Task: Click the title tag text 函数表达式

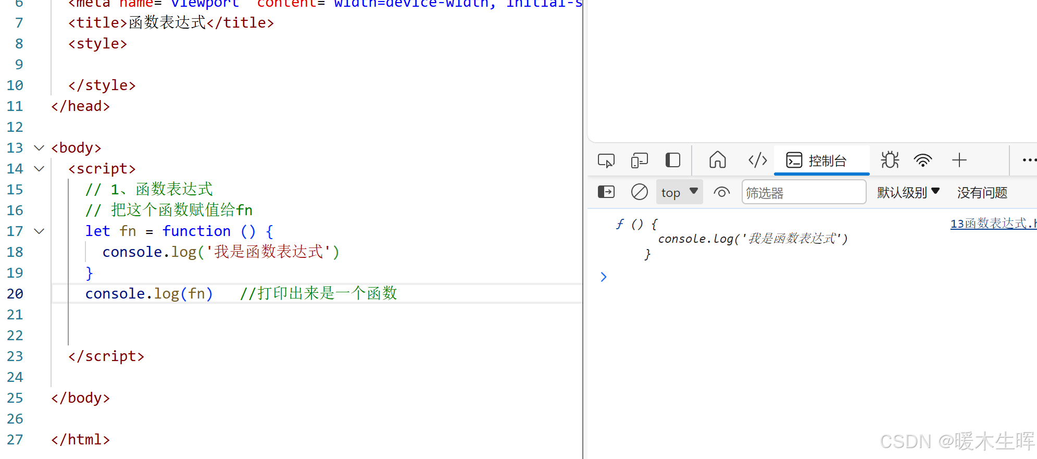Action: point(167,22)
